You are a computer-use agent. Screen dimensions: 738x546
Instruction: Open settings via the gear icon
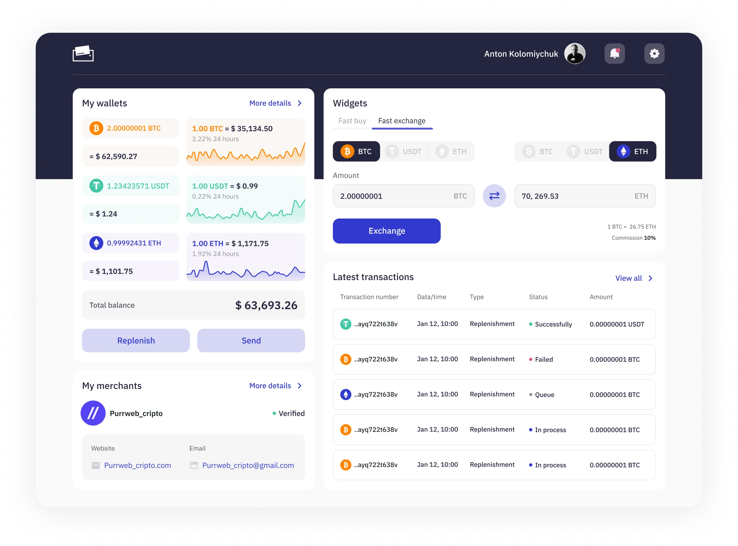click(x=654, y=54)
